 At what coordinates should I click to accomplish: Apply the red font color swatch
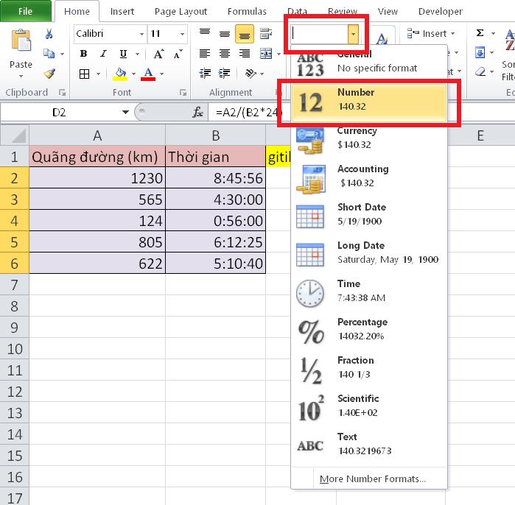149,74
